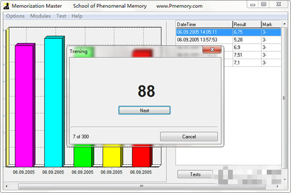Viewport: 291px width, 193px height.
Task: Click the '7 of 300' progress text
Action: [81, 137]
